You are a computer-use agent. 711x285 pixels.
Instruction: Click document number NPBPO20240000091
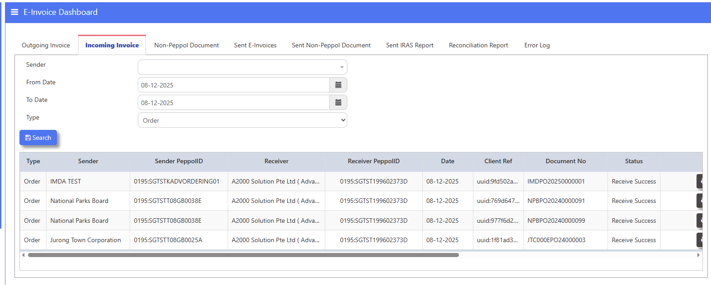(556, 201)
